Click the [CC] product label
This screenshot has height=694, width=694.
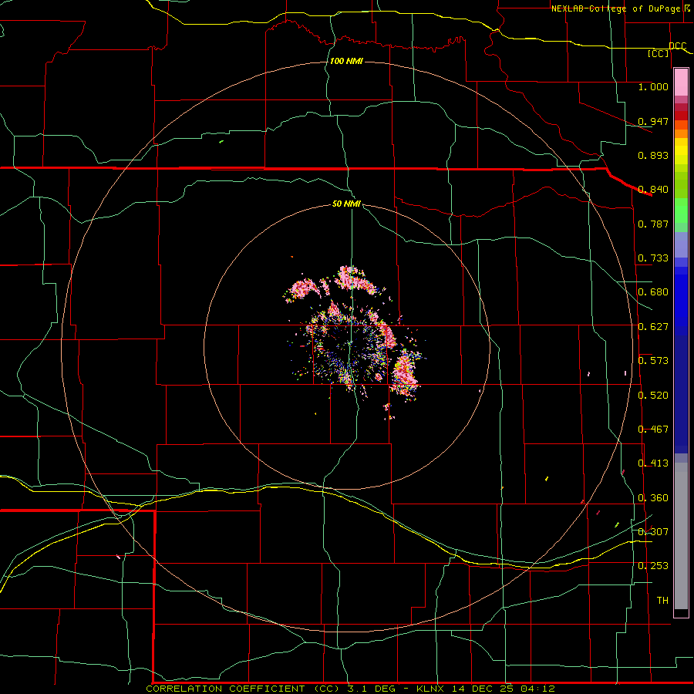click(x=659, y=53)
